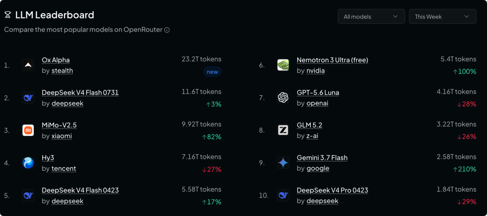Click the Xiaomi MiMo-V2.5 logo icon
This screenshot has width=487, height=216.
pyautogui.click(x=28, y=130)
